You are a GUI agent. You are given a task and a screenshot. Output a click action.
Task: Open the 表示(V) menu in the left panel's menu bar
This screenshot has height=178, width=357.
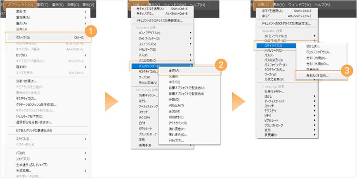[x=88, y=5]
